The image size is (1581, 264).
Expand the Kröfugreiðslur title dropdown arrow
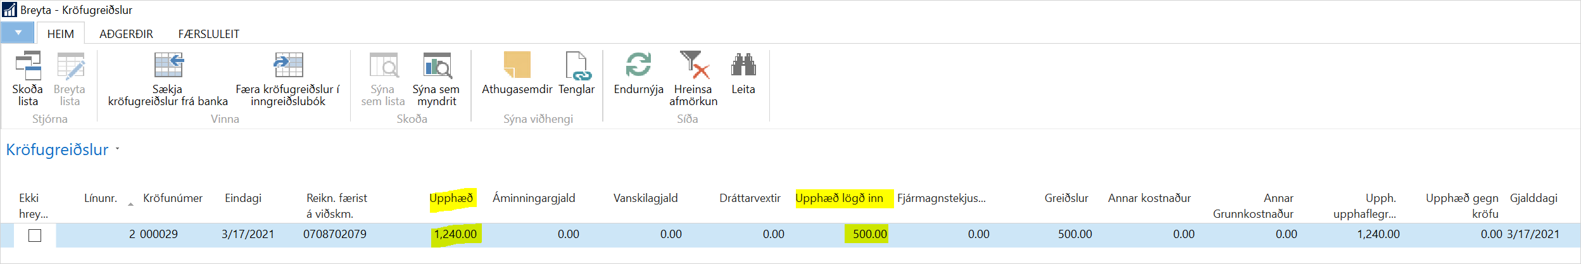pos(117,150)
